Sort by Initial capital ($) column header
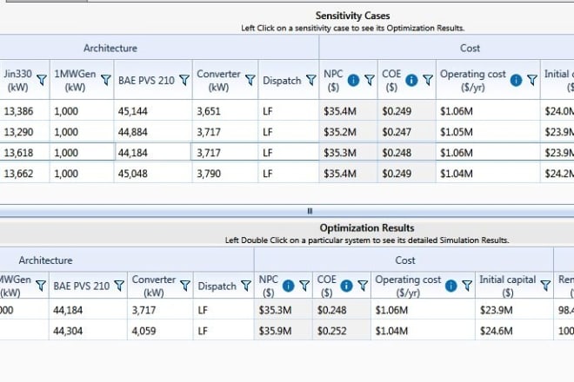574x382 pixels. click(507, 286)
